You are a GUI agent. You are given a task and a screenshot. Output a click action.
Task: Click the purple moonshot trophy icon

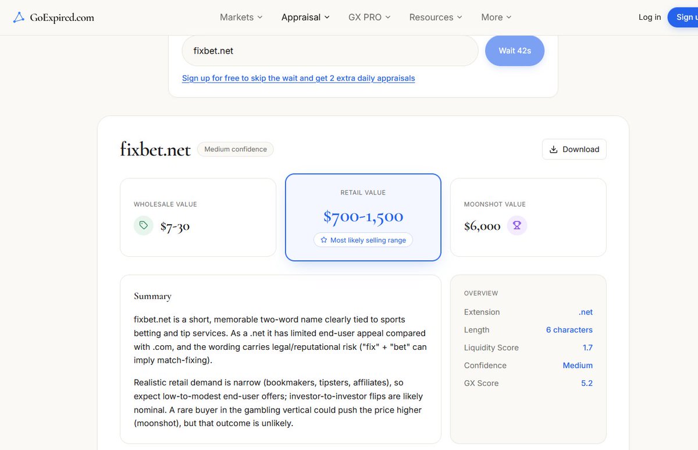517,225
